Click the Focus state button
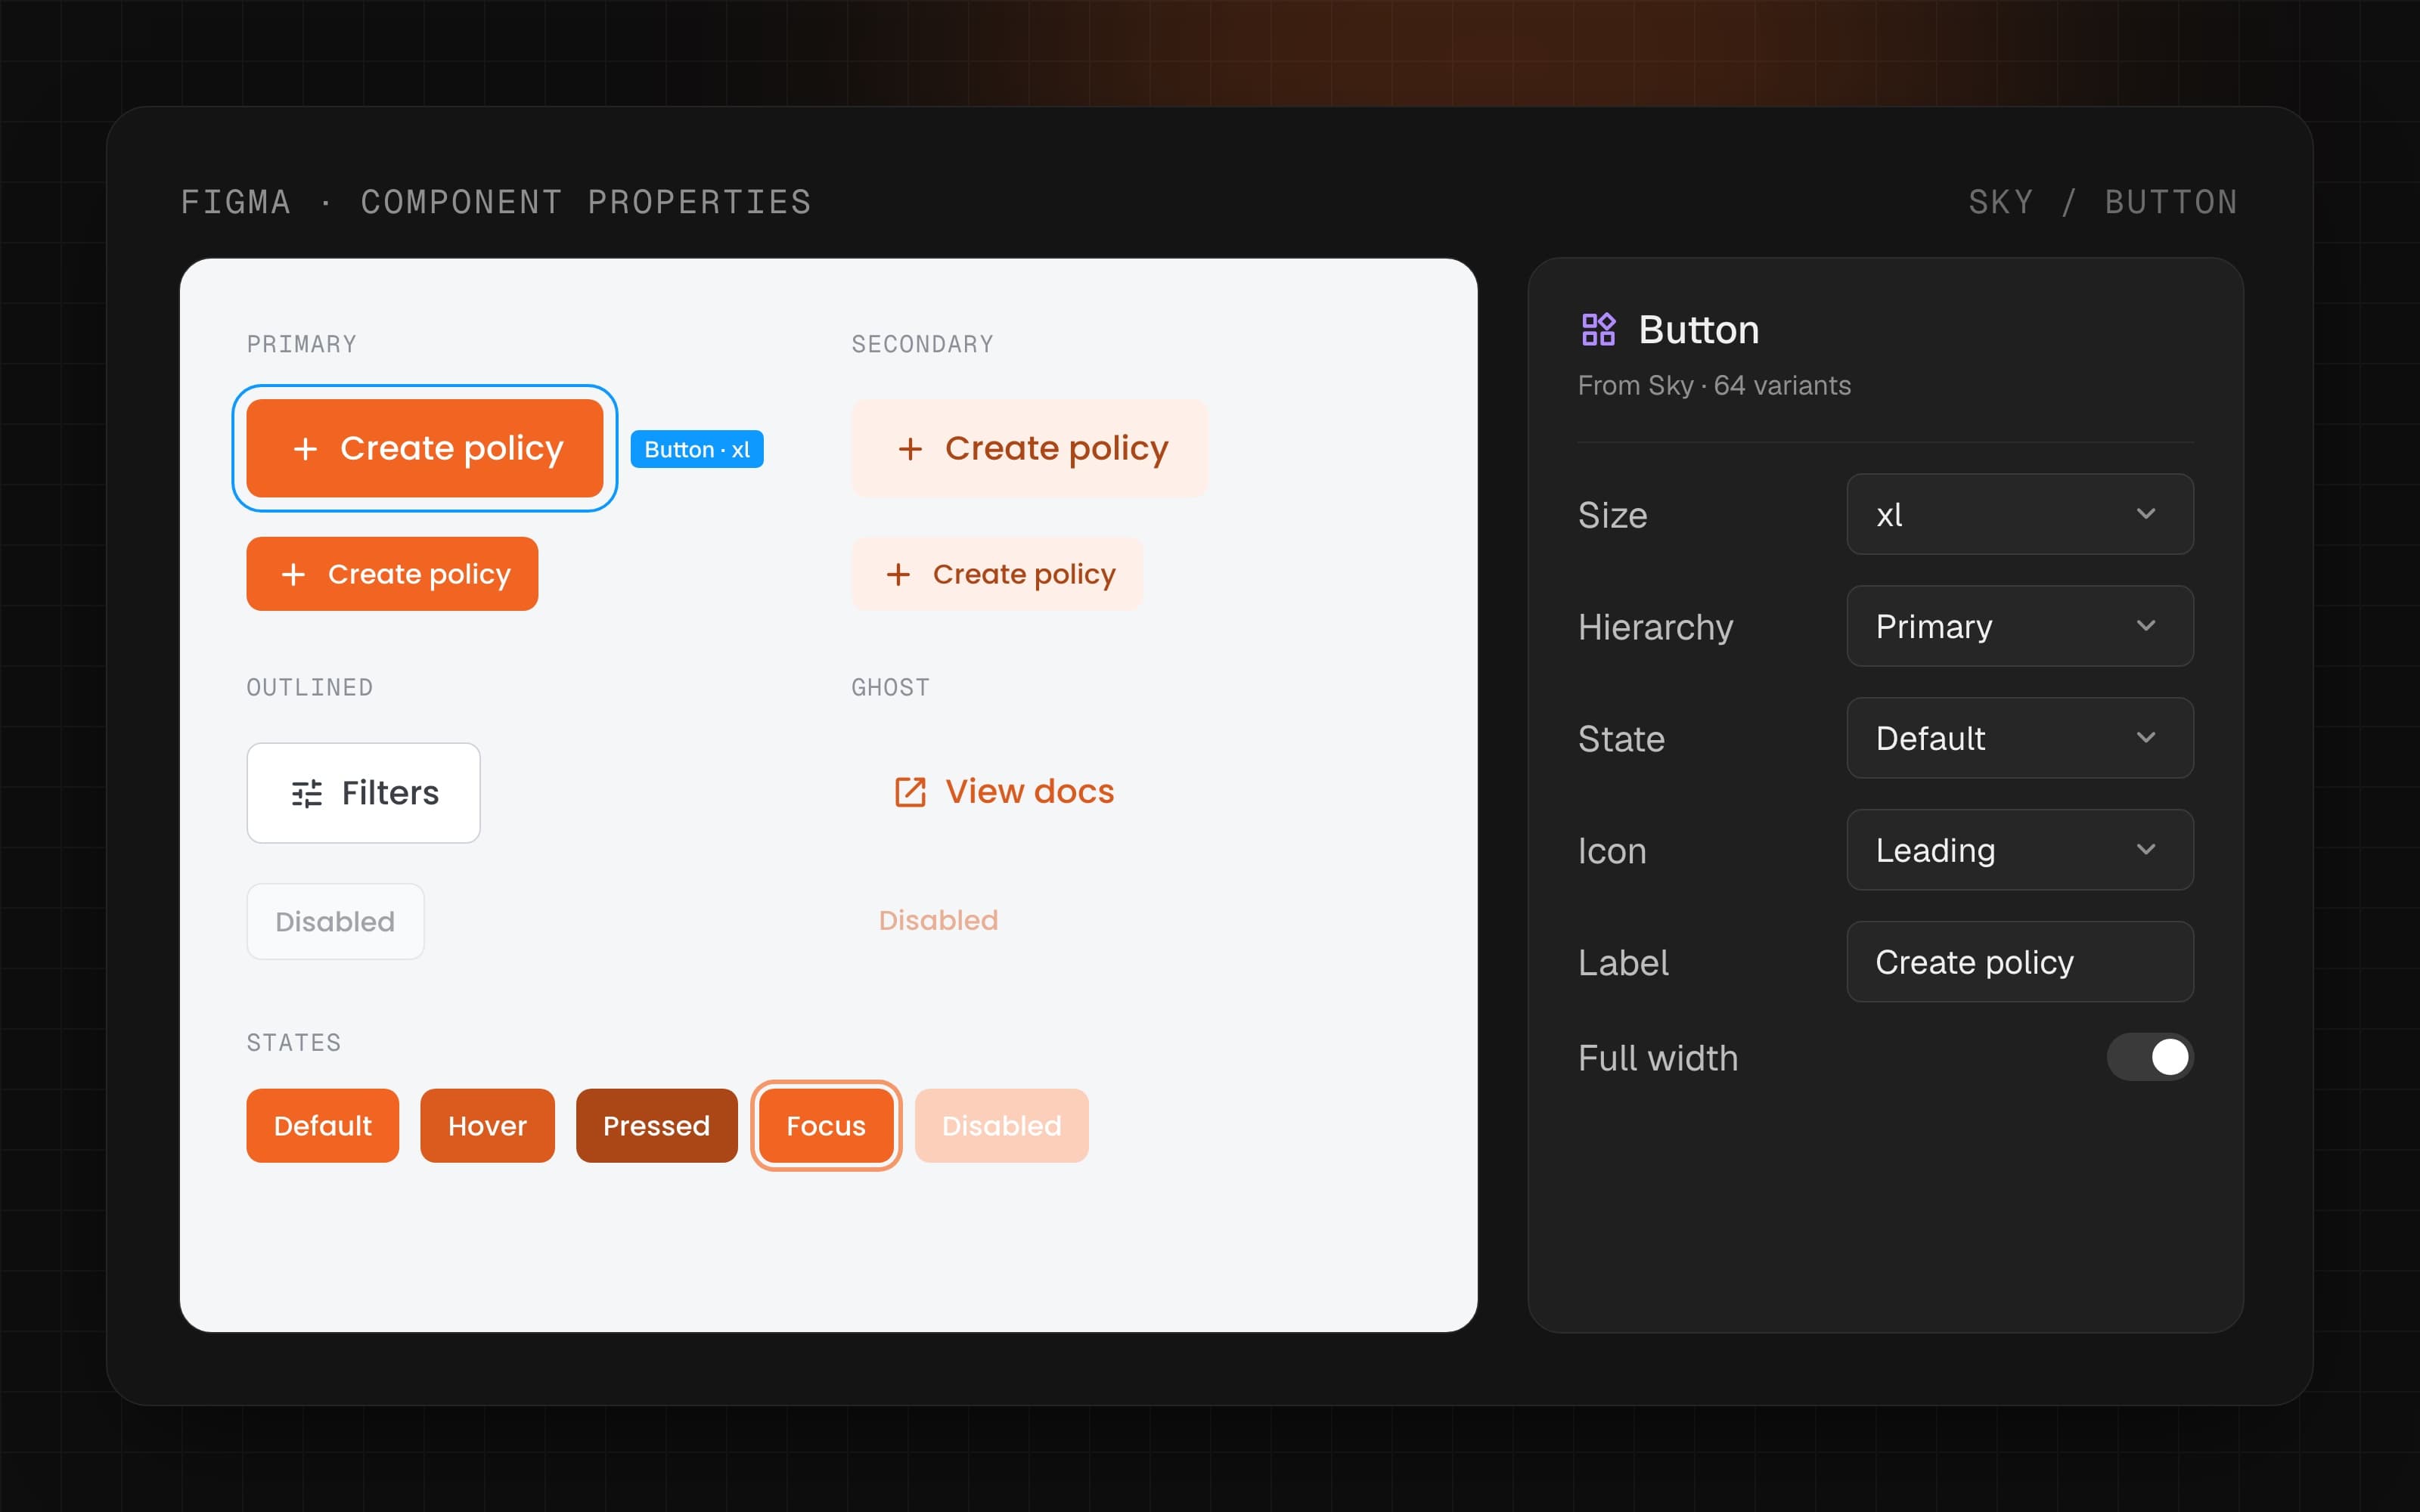 (826, 1126)
